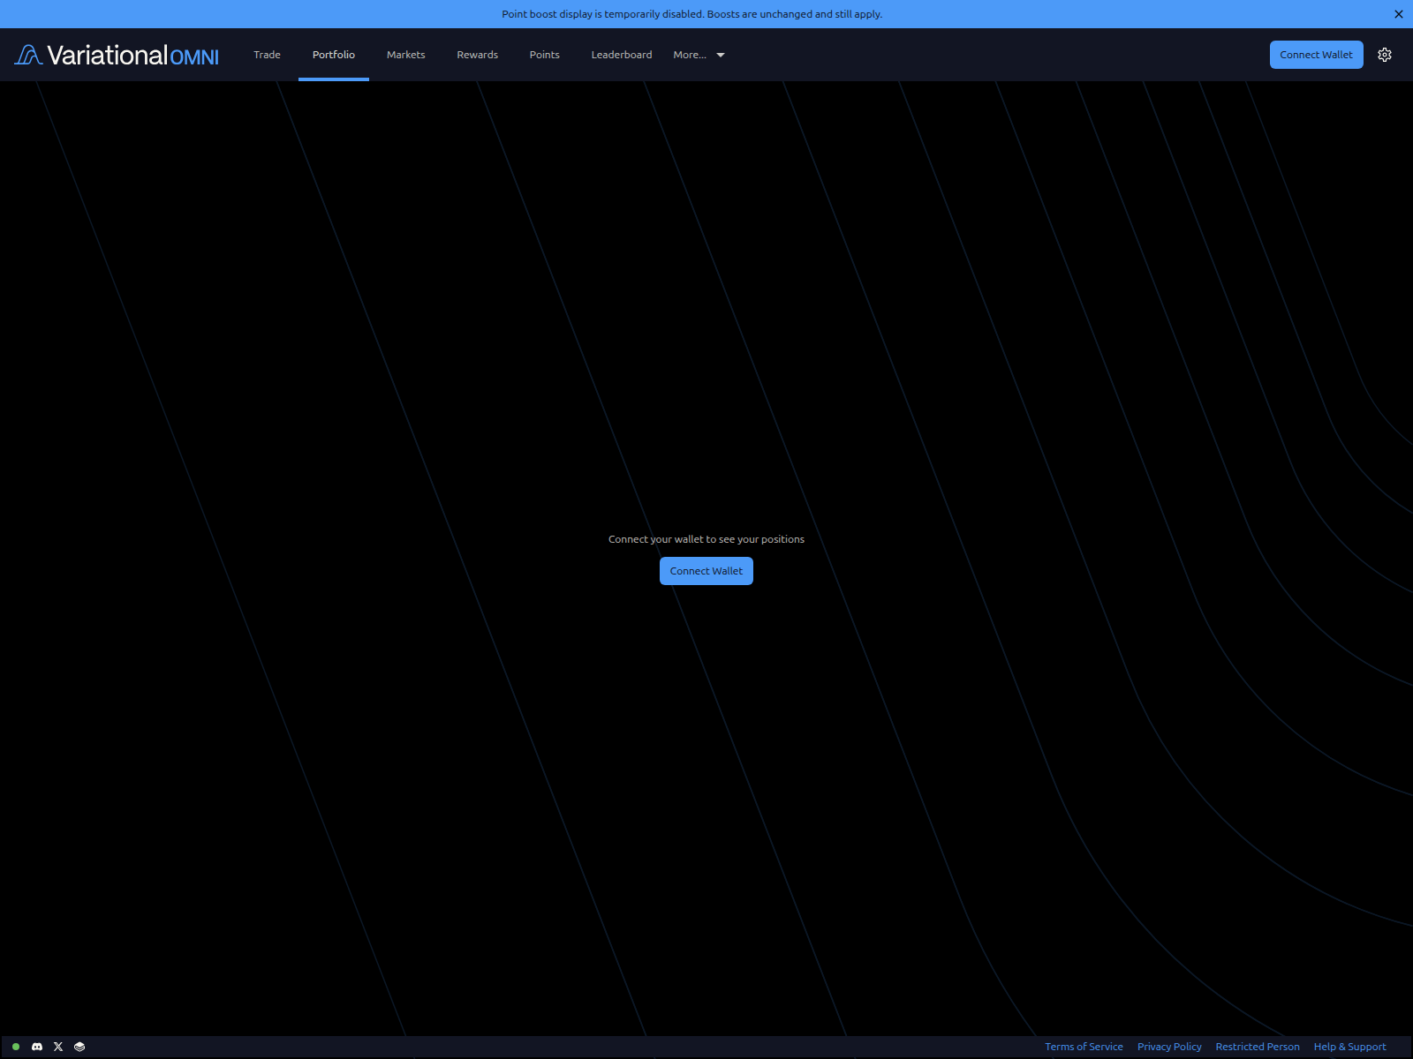This screenshot has width=1413, height=1059.
Task: Check the Restricted Person notice
Action: click(x=1258, y=1046)
